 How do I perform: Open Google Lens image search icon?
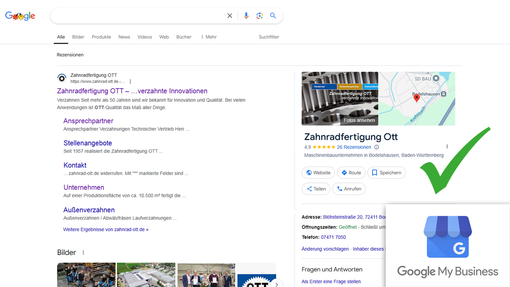[x=260, y=16]
